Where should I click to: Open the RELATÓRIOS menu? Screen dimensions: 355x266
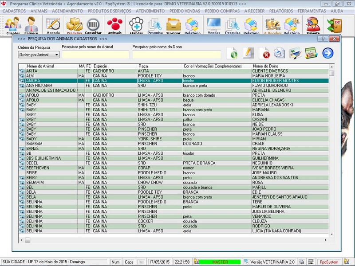coord(281,10)
